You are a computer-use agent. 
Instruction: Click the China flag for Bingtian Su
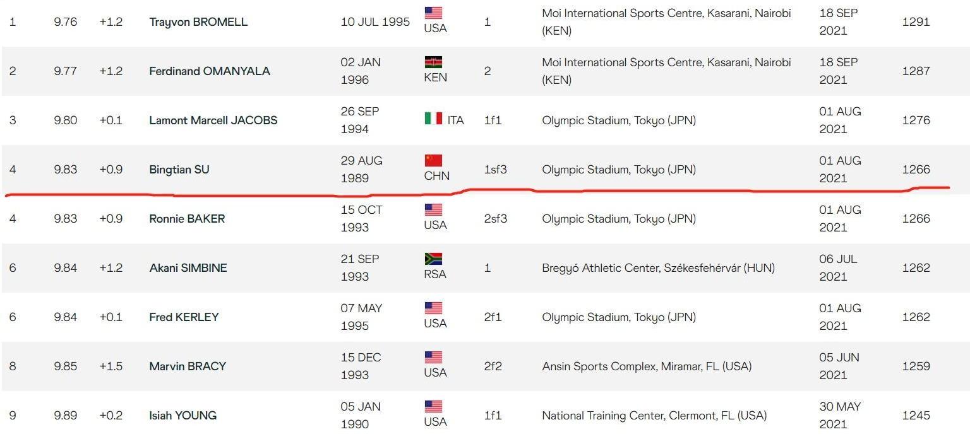[x=433, y=160]
